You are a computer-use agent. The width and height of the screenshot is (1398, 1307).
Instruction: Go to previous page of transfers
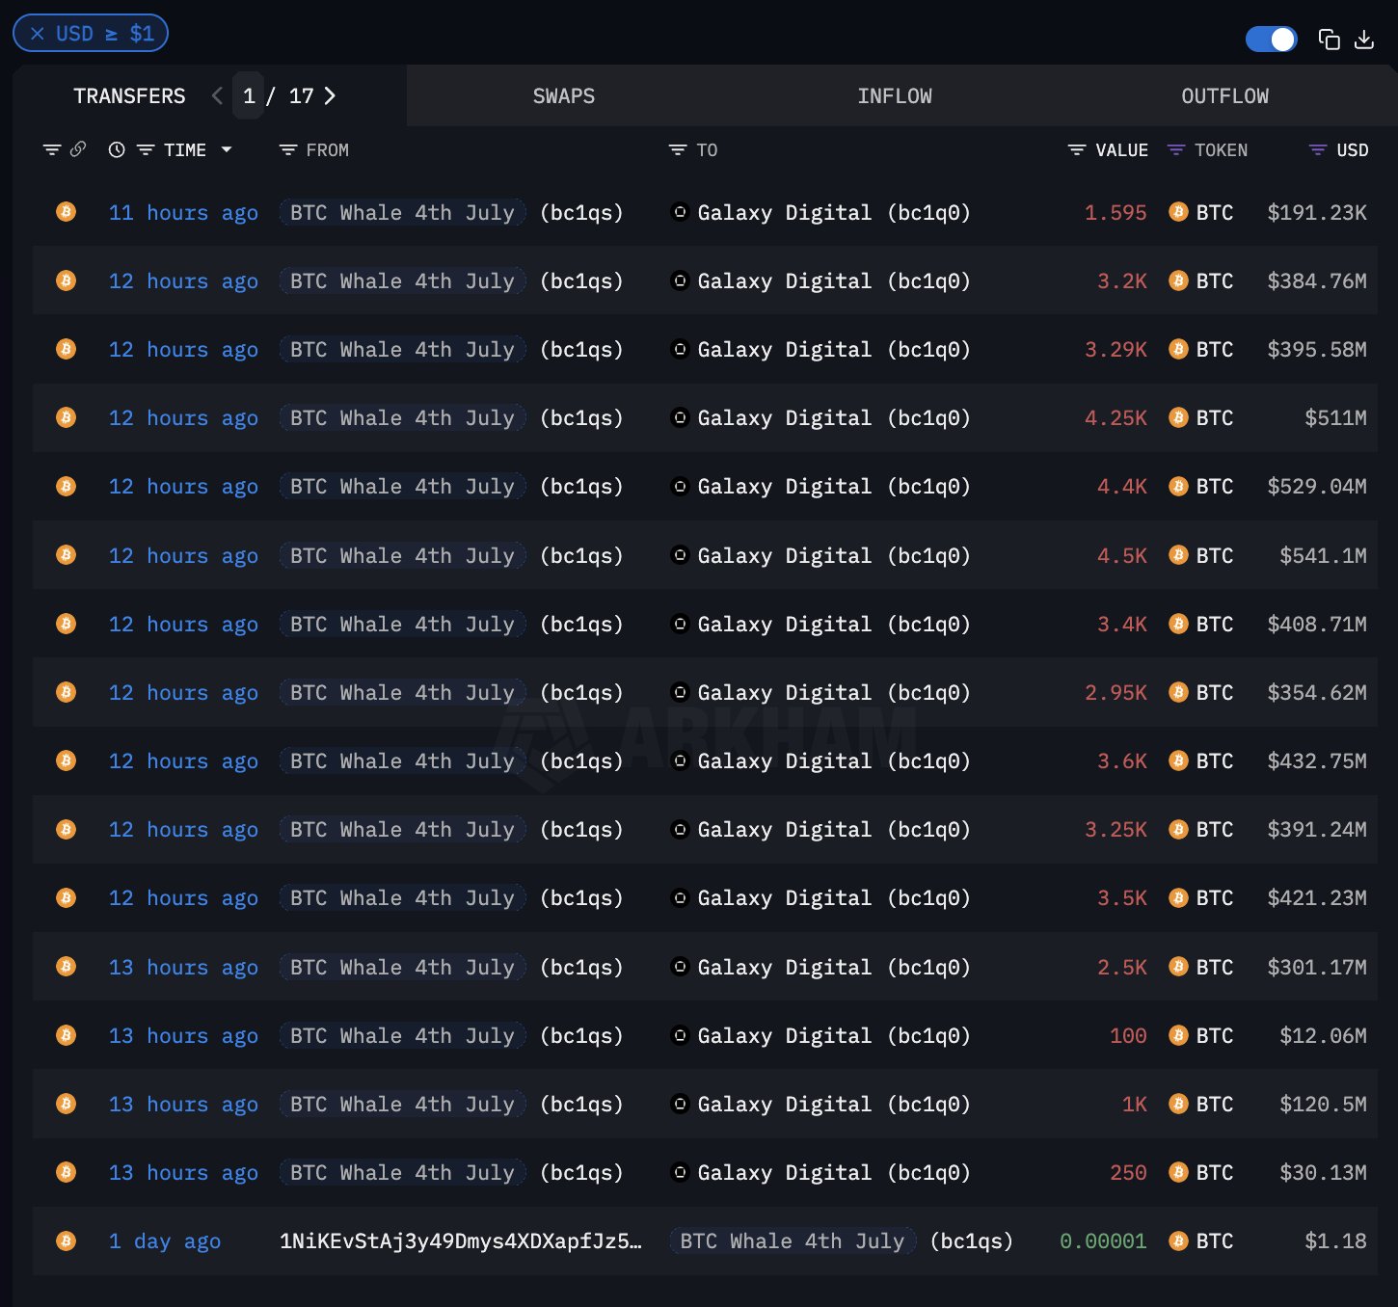[217, 95]
